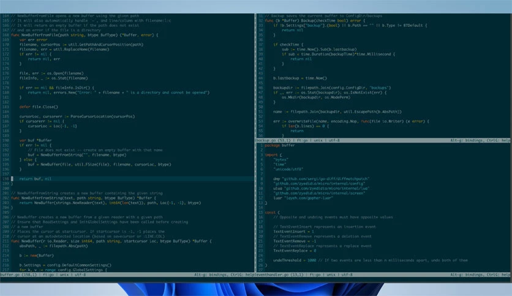
Task: Click 'utf-8' in the eventhandler.go status bar
Action: pos(347,275)
